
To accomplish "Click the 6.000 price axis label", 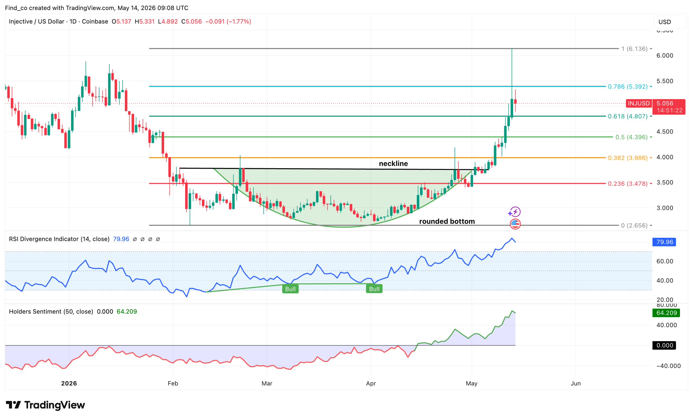I will click(x=665, y=56).
